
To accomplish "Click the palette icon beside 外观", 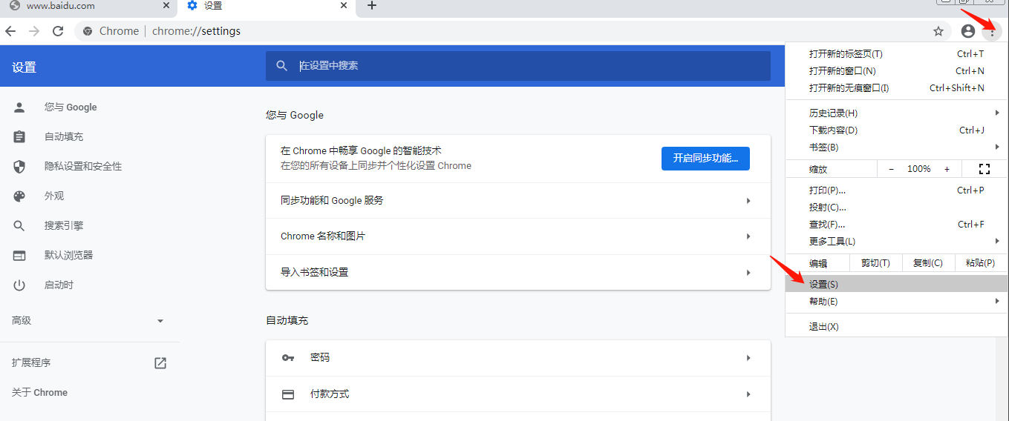I will click(19, 196).
